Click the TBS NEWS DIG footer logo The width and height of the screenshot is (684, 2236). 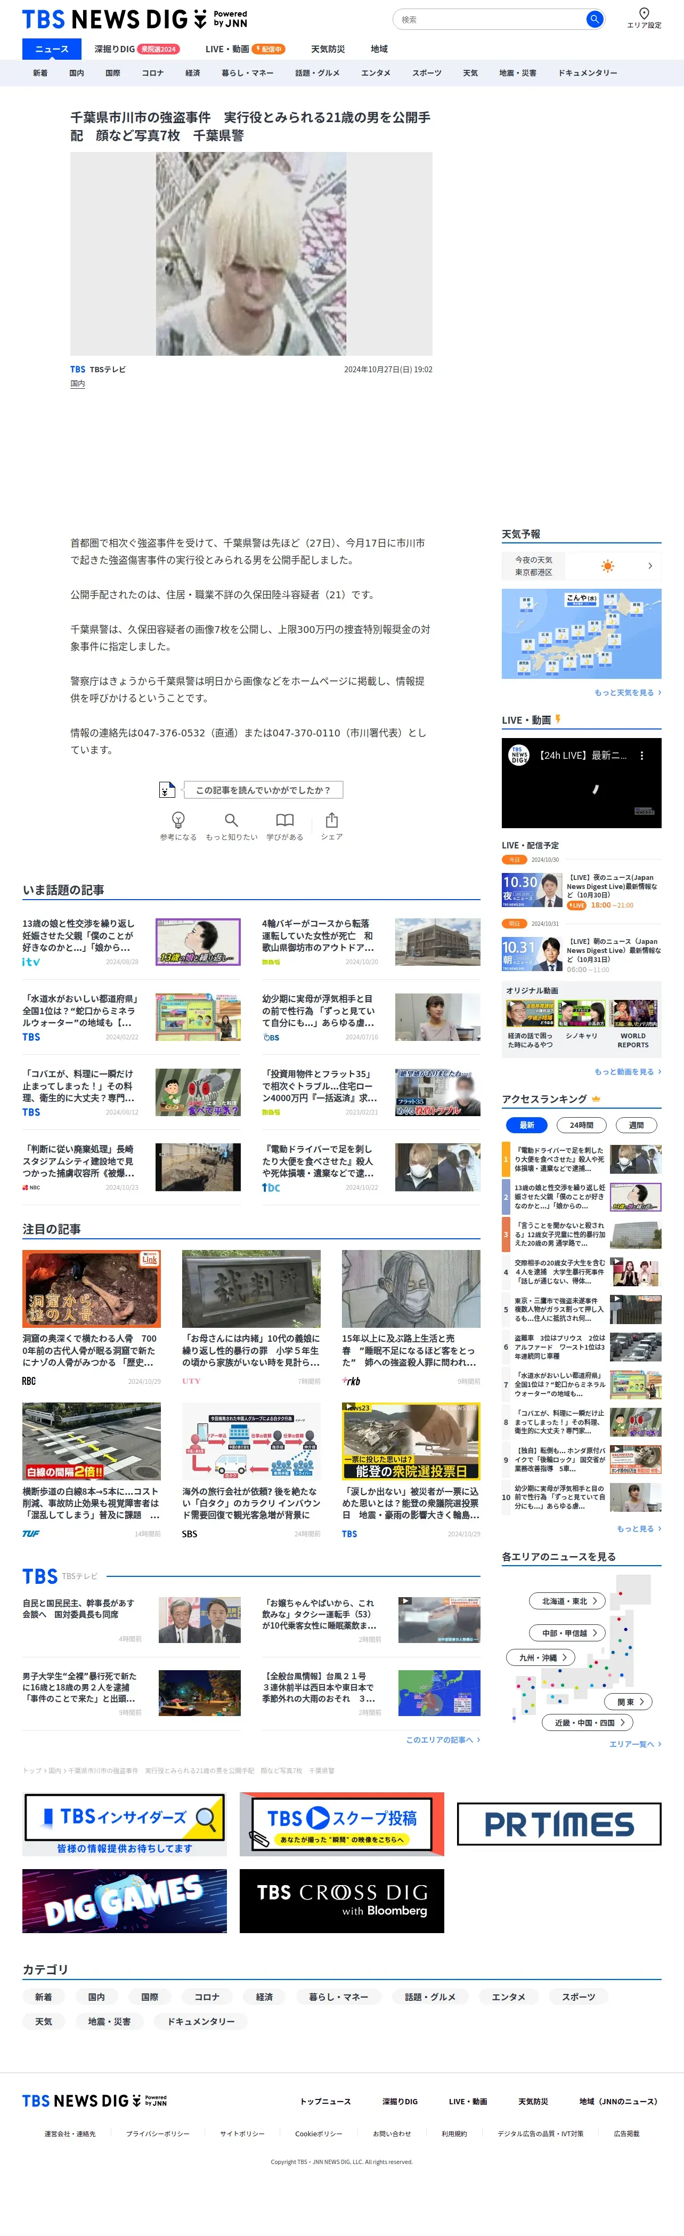[x=94, y=2101]
